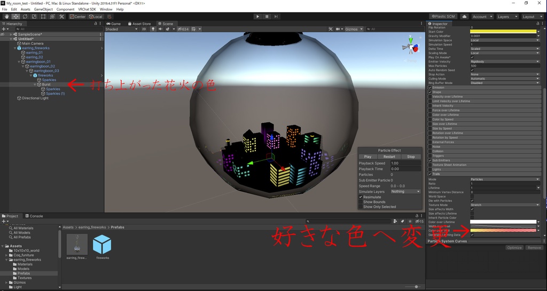Start Play mode with the play button

pyautogui.click(x=257, y=17)
